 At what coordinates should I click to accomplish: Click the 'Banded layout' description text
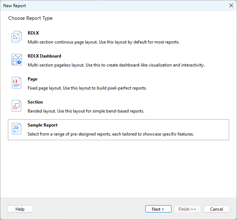(x=86, y=111)
